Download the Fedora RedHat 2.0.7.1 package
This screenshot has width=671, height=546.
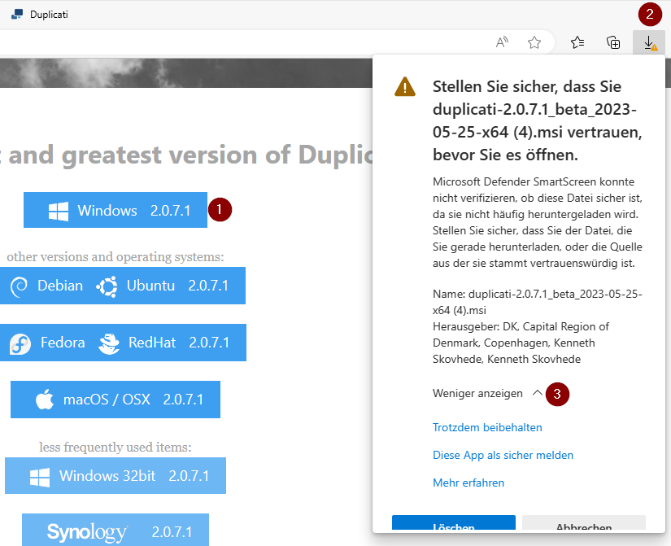point(123,343)
